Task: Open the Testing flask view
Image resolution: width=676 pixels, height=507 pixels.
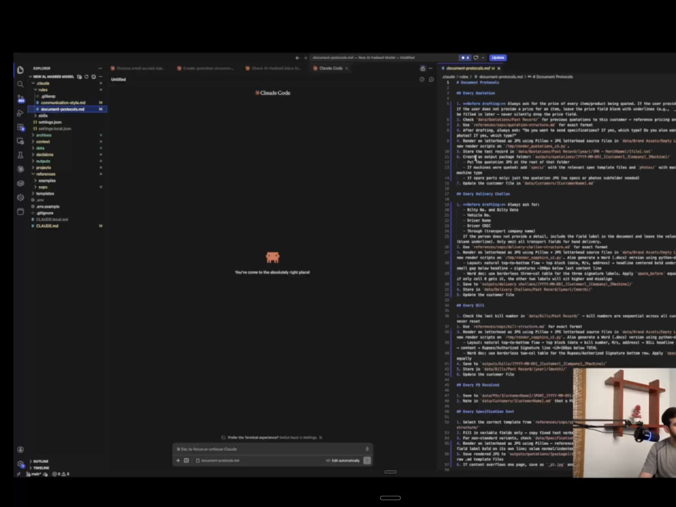Action: click(x=20, y=155)
